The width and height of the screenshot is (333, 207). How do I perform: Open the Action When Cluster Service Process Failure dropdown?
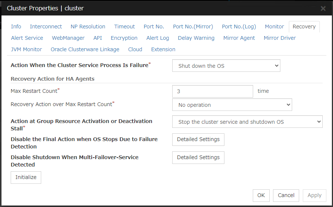(226, 66)
